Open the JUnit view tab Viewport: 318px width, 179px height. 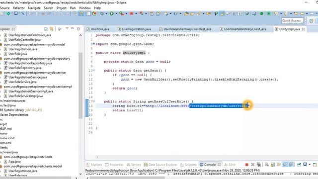tap(230, 165)
